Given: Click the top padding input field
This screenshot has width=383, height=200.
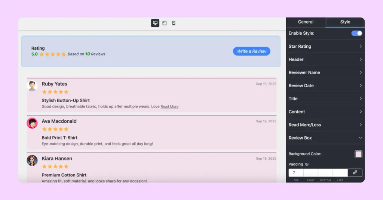Looking at the screenshot, I should click(296, 173).
